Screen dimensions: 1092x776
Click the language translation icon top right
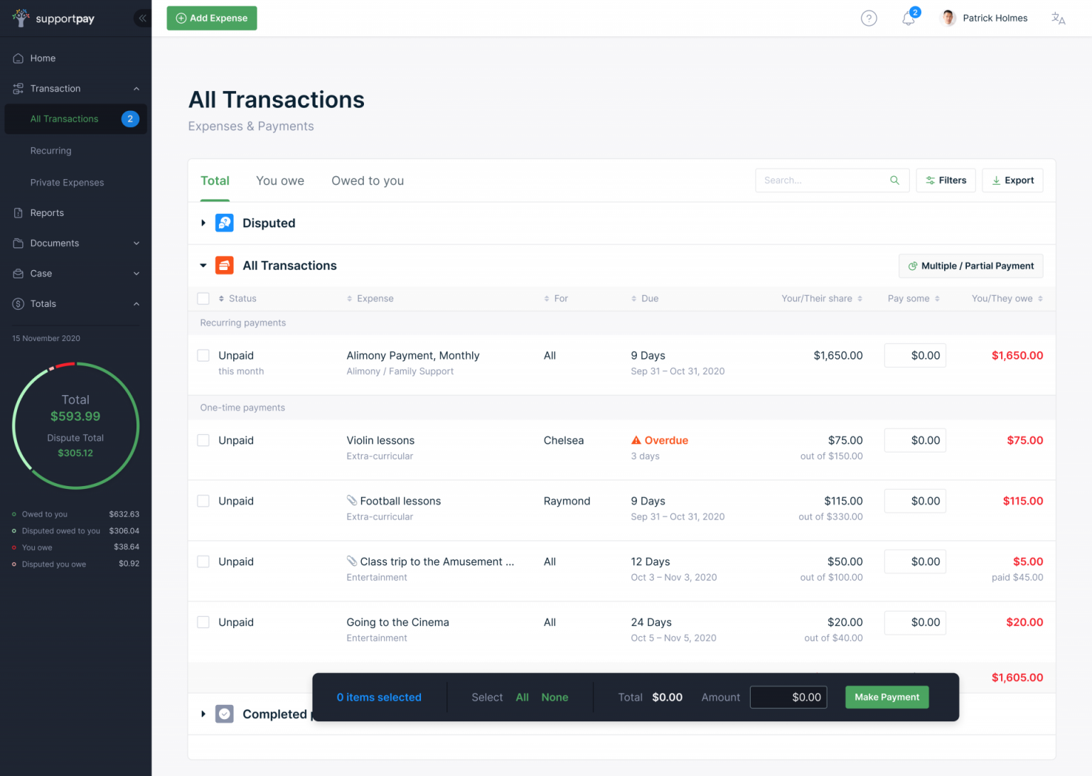coord(1059,18)
